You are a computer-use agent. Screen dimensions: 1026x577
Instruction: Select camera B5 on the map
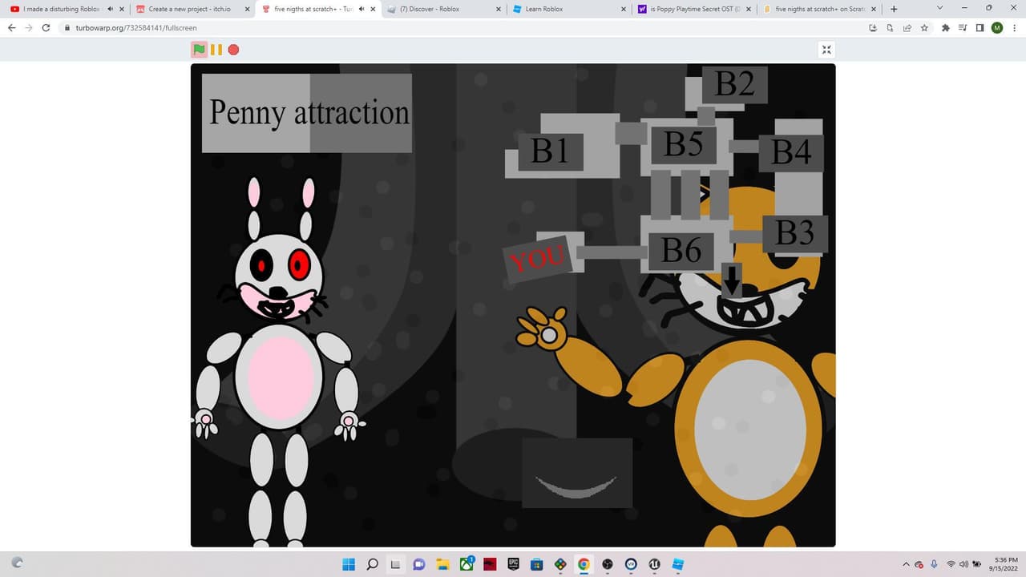coord(684,145)
